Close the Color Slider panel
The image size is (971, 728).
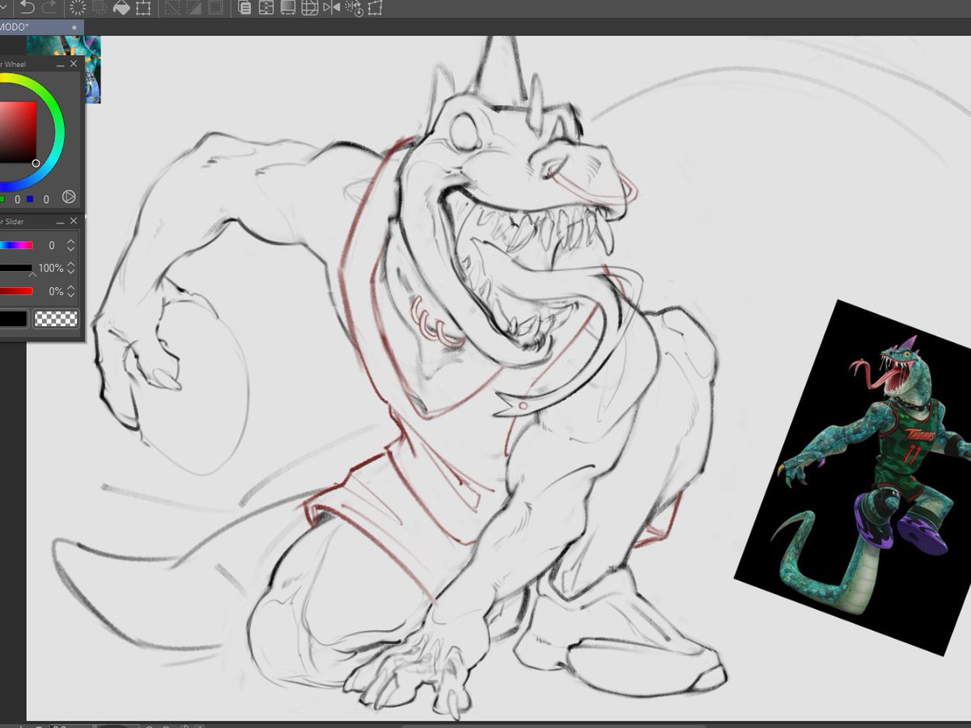(74, 221)
